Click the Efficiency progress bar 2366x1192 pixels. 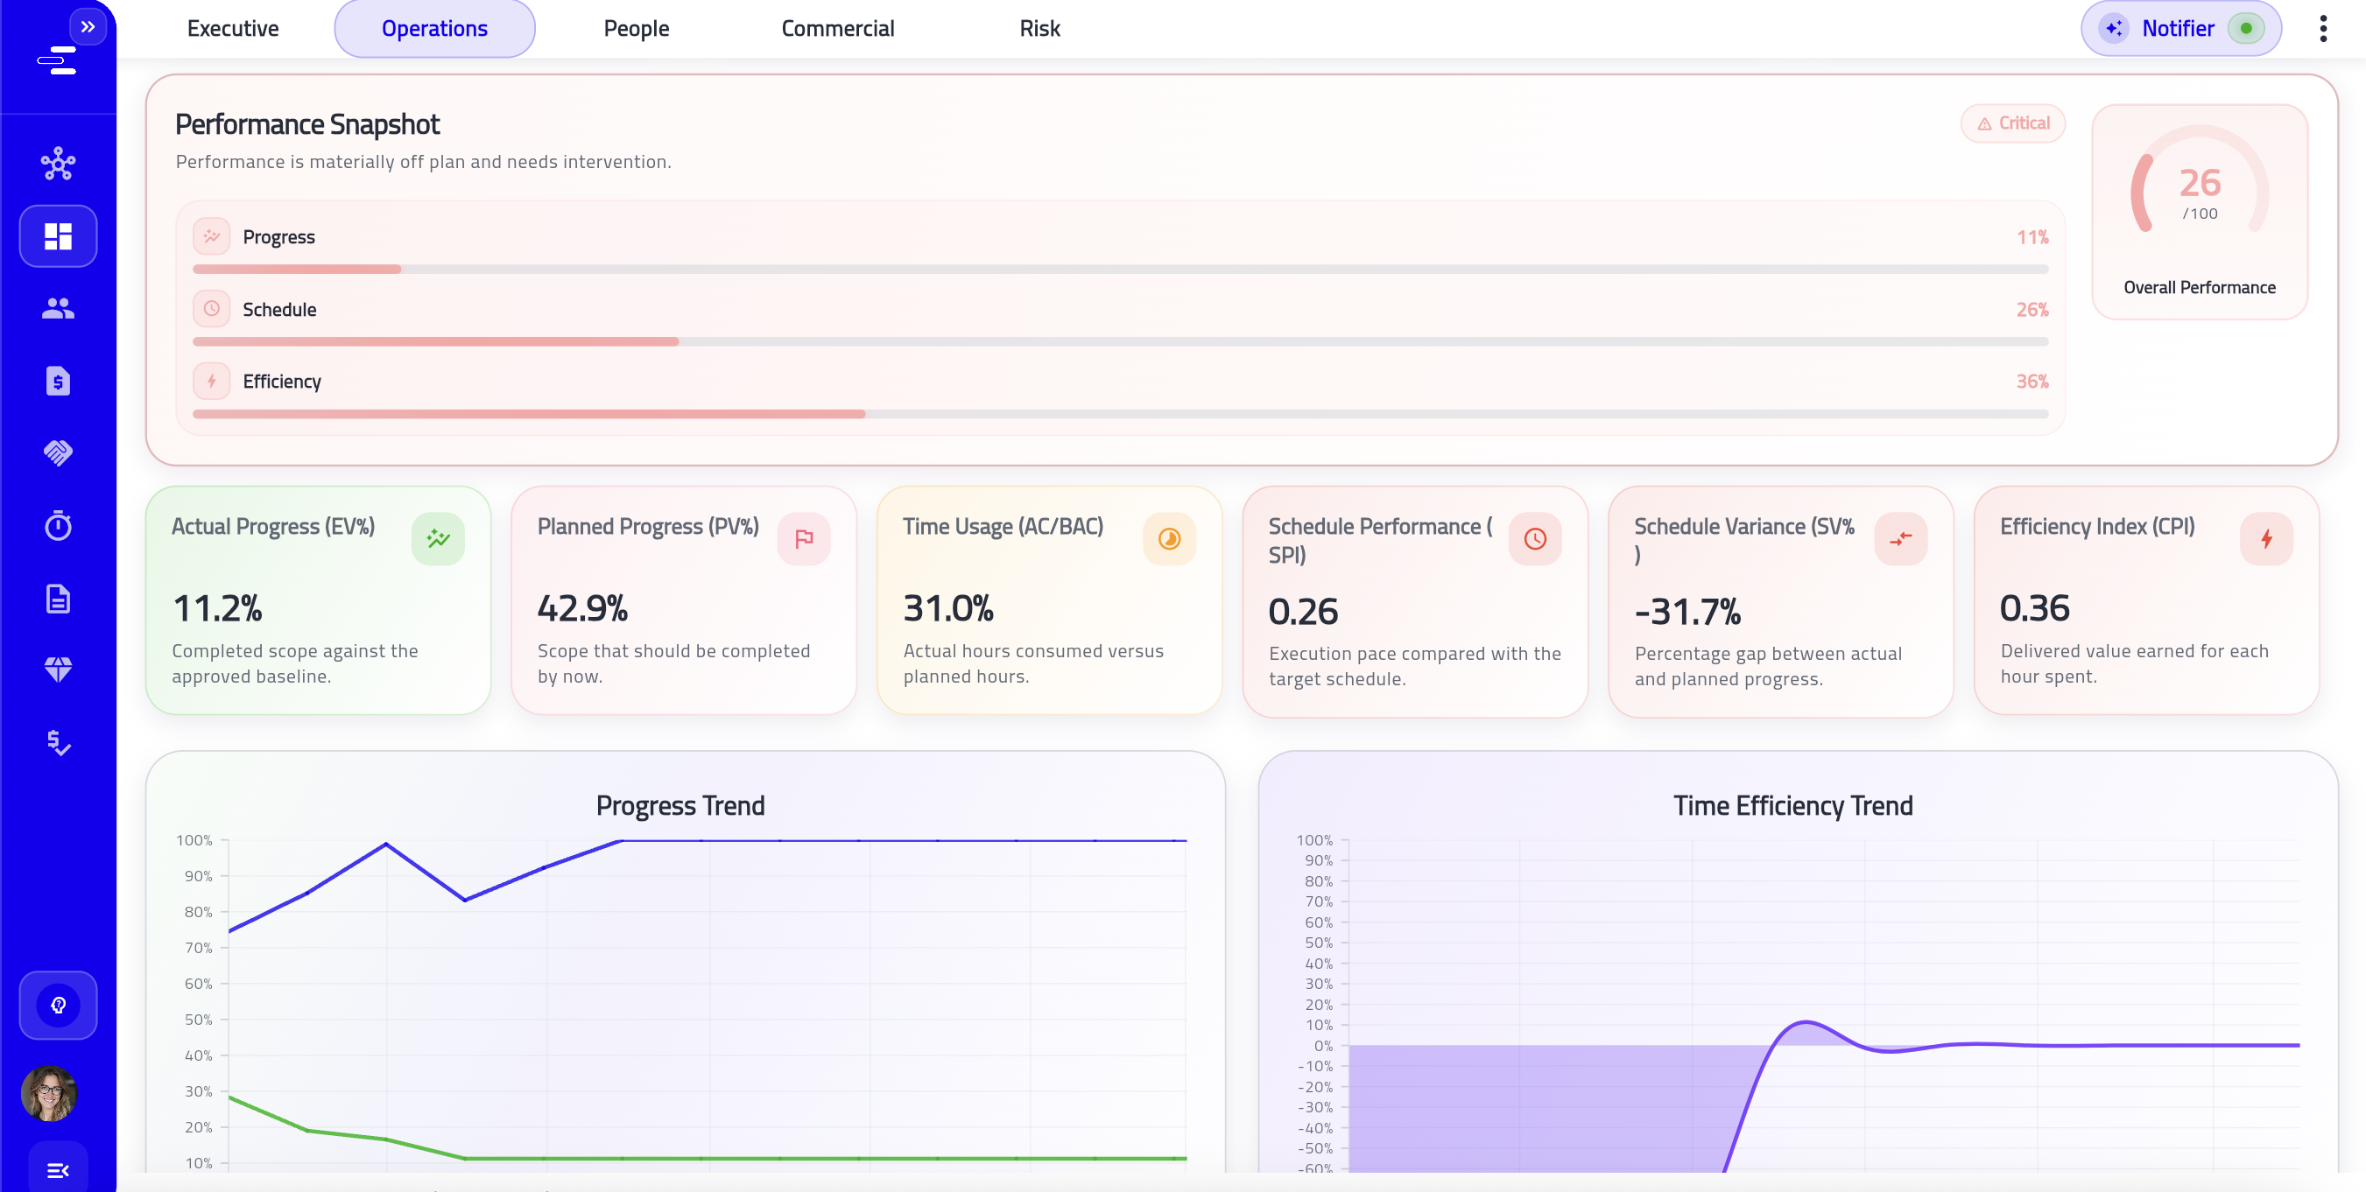[x=1120, y=414]
